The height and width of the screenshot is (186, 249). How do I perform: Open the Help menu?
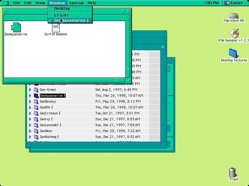[92, 3]
